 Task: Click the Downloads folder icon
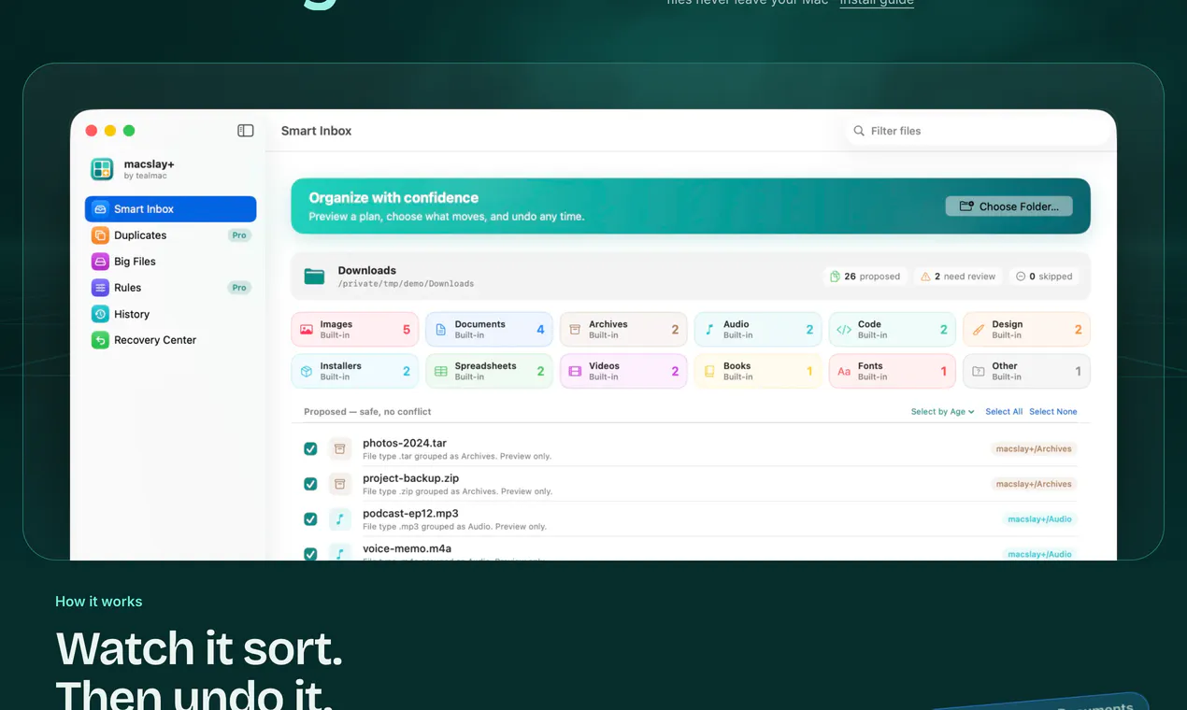tap(314, 277)
